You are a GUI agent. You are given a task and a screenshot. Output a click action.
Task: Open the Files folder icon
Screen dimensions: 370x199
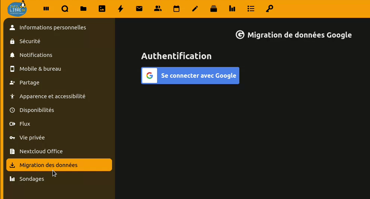click(83, 9)
